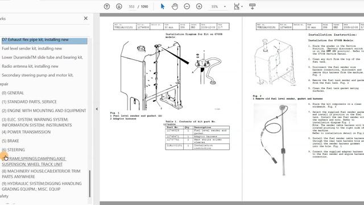Click the fuel tank installation diagram on left page
The height and width of the screenshot is (205, 364).
pos(171,75)
